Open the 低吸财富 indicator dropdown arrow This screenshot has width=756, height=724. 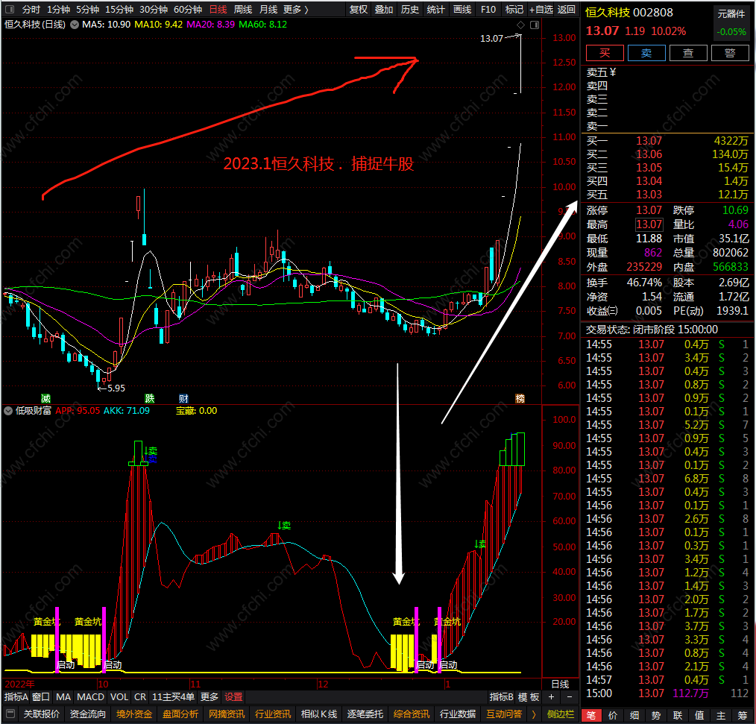pos(8,411)
